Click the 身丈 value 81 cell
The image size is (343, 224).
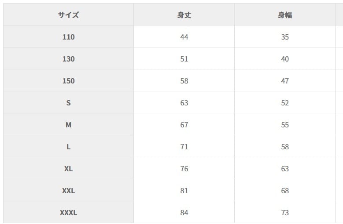click(184, 191)
